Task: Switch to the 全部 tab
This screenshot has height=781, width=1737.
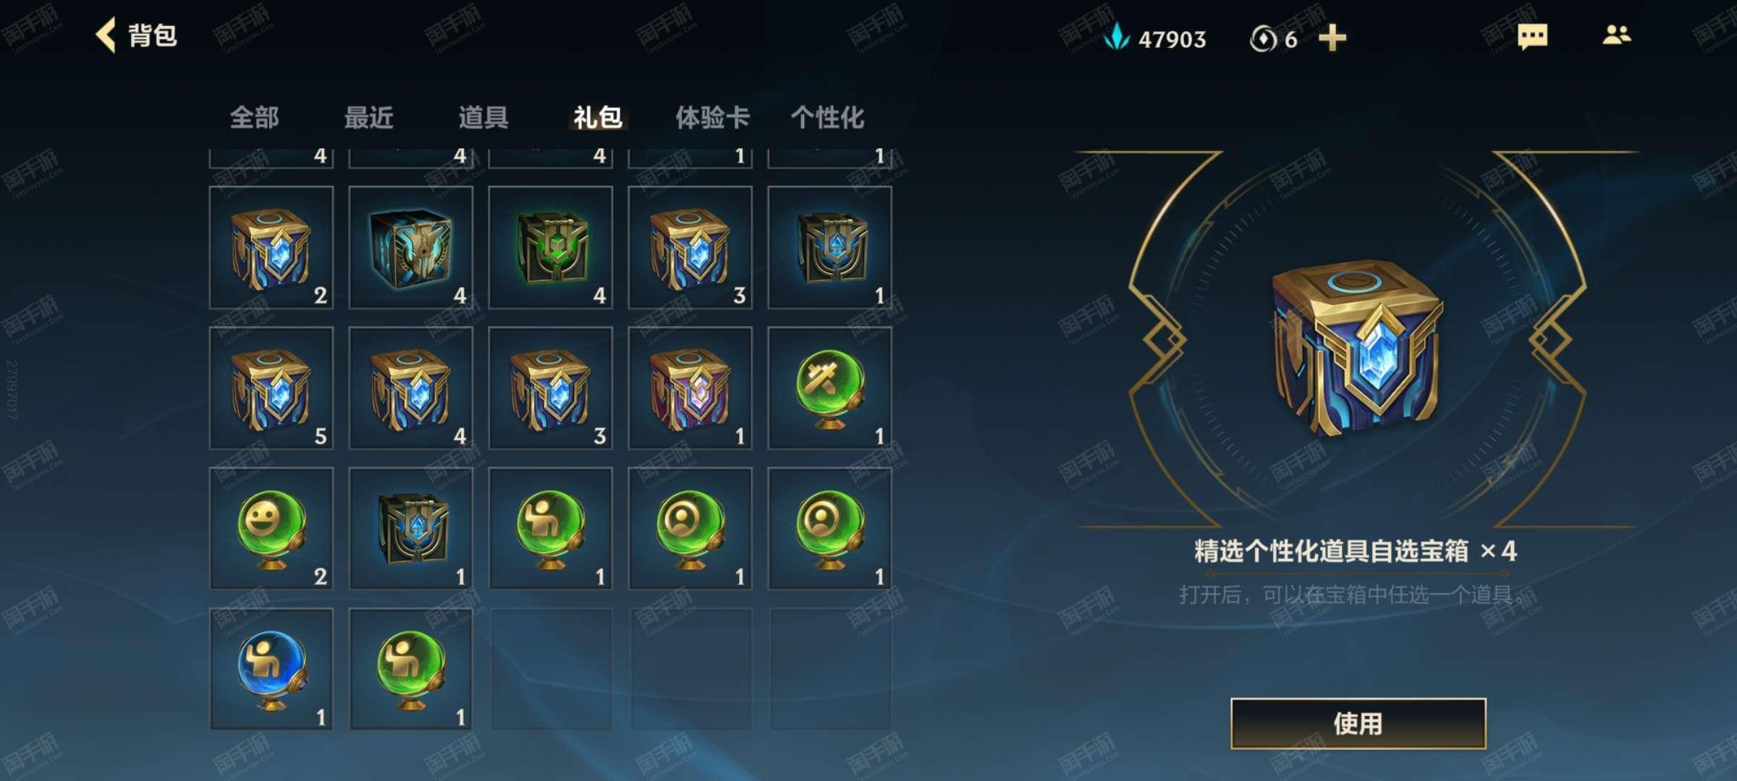Action: coord(254,117)
